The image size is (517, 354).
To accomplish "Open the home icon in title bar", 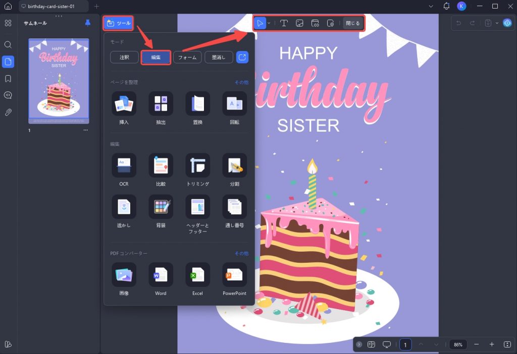I will point(8,6).
